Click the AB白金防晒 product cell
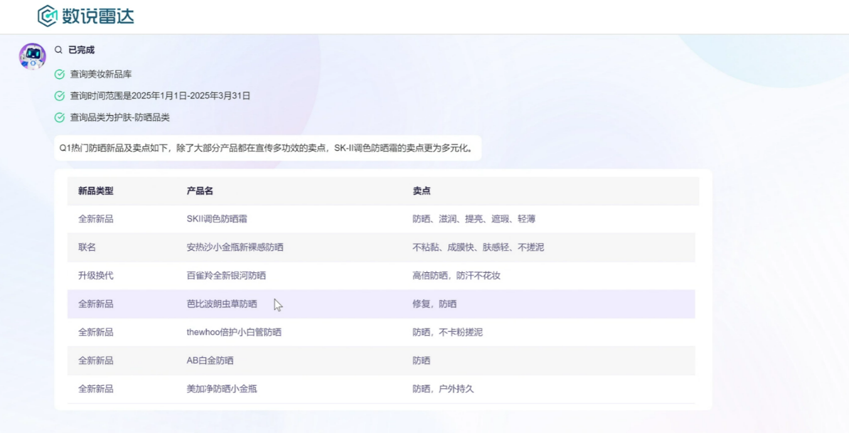 coord(210,361)
